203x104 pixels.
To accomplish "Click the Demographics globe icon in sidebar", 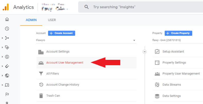I will (7, 75).
